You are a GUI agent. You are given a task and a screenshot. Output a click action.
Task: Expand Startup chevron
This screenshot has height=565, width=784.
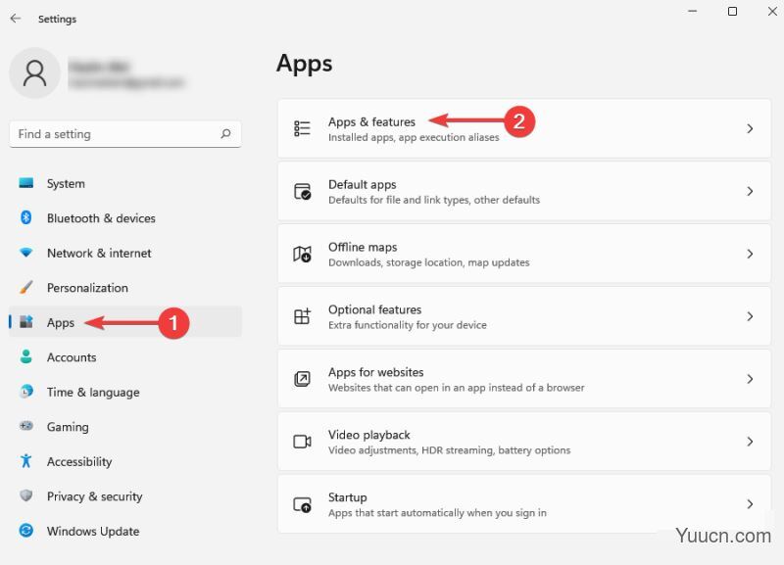point(750,504)
